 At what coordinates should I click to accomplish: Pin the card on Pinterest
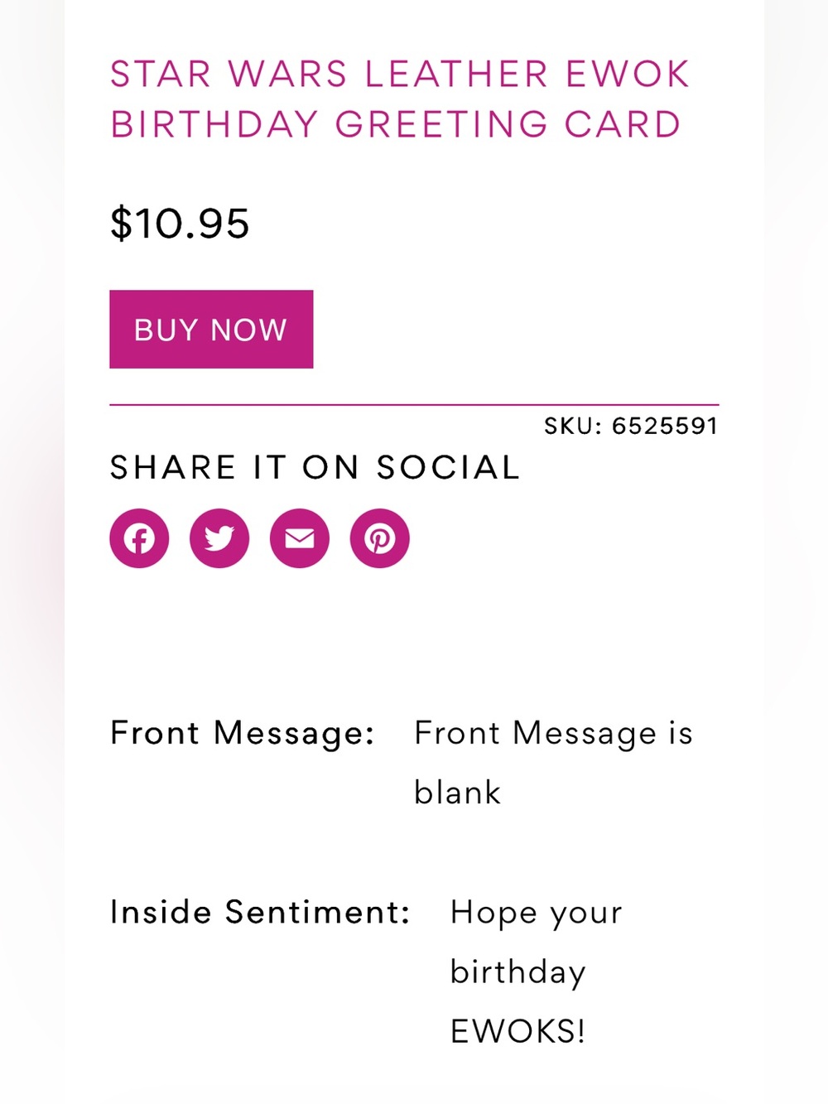380,538
